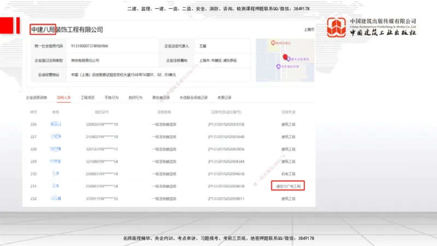The height and width of the screenshot is (246, 437).
Task: Go to the 良好行为 tab
Action: pos(135,98)
